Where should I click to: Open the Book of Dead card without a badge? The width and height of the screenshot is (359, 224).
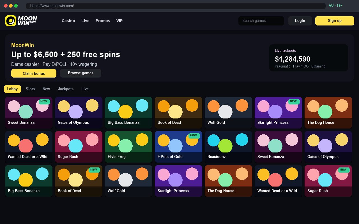pos(178,113)
